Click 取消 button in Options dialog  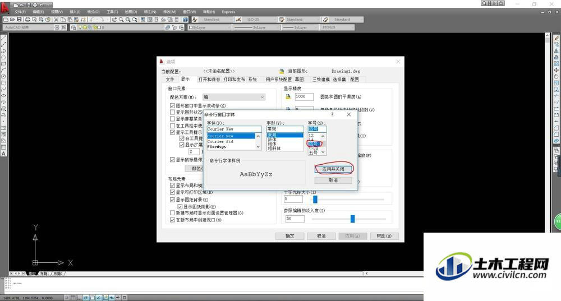click(321, 236)
